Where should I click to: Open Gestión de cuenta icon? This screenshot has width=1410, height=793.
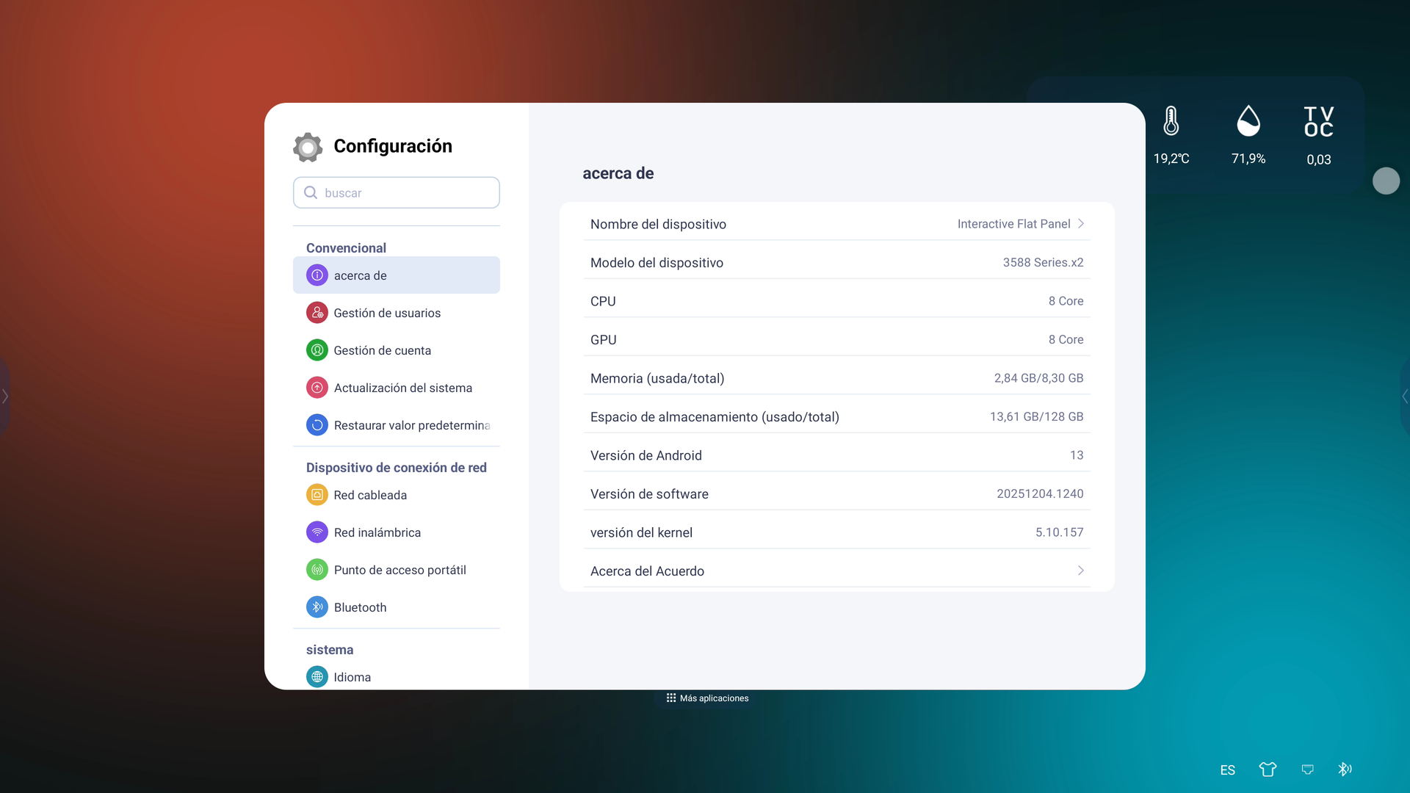click(317, 350)
